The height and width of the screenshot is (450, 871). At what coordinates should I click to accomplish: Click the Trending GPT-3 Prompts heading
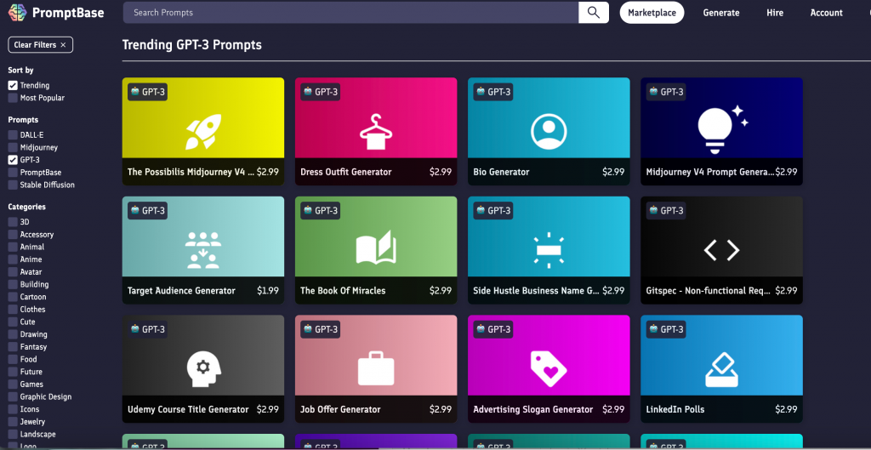[x=192, y=45]
